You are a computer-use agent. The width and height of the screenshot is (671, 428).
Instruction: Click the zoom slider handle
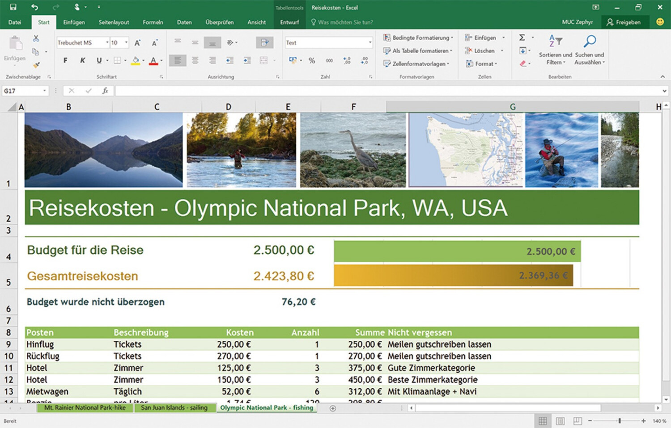[620, 421]
